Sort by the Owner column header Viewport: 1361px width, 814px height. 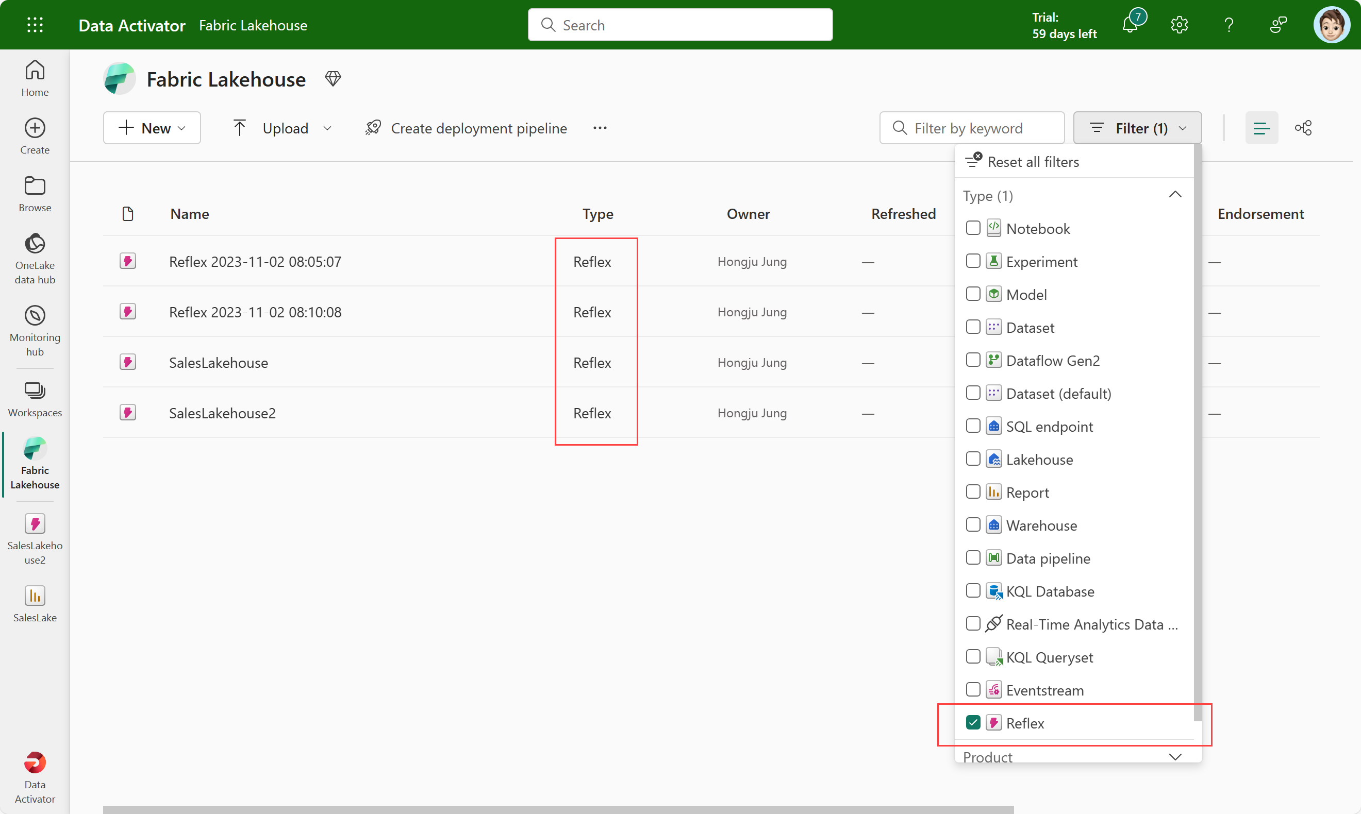(748, 213)
